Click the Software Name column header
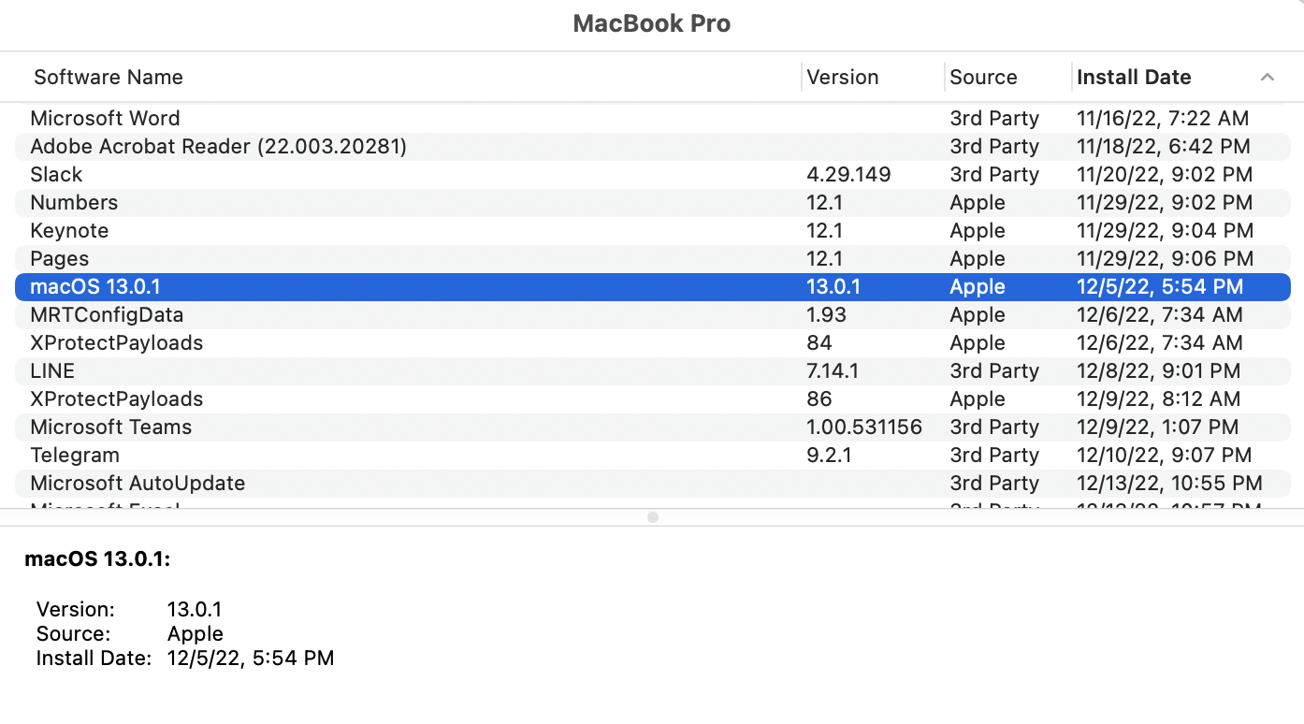This screenshot has height=724, width=1304. 109,77
